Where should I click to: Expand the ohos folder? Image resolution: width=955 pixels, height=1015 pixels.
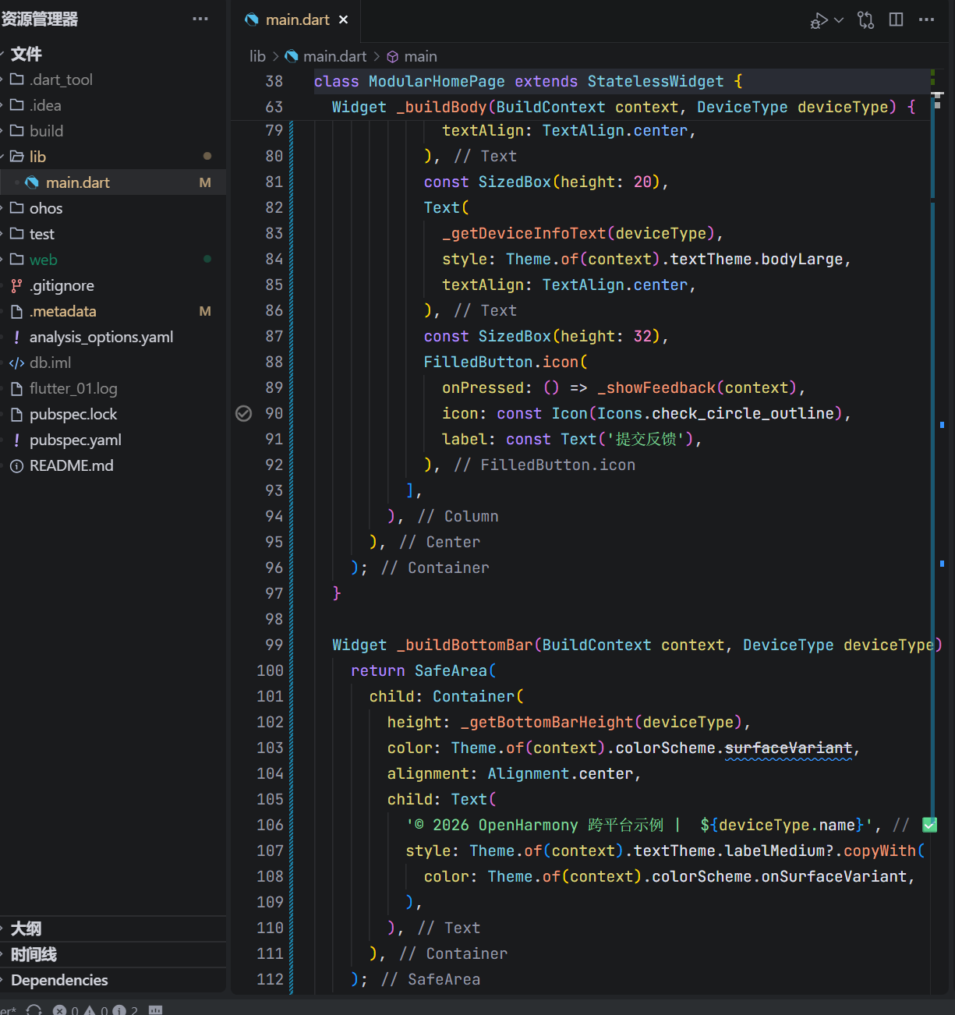(113, 208)
